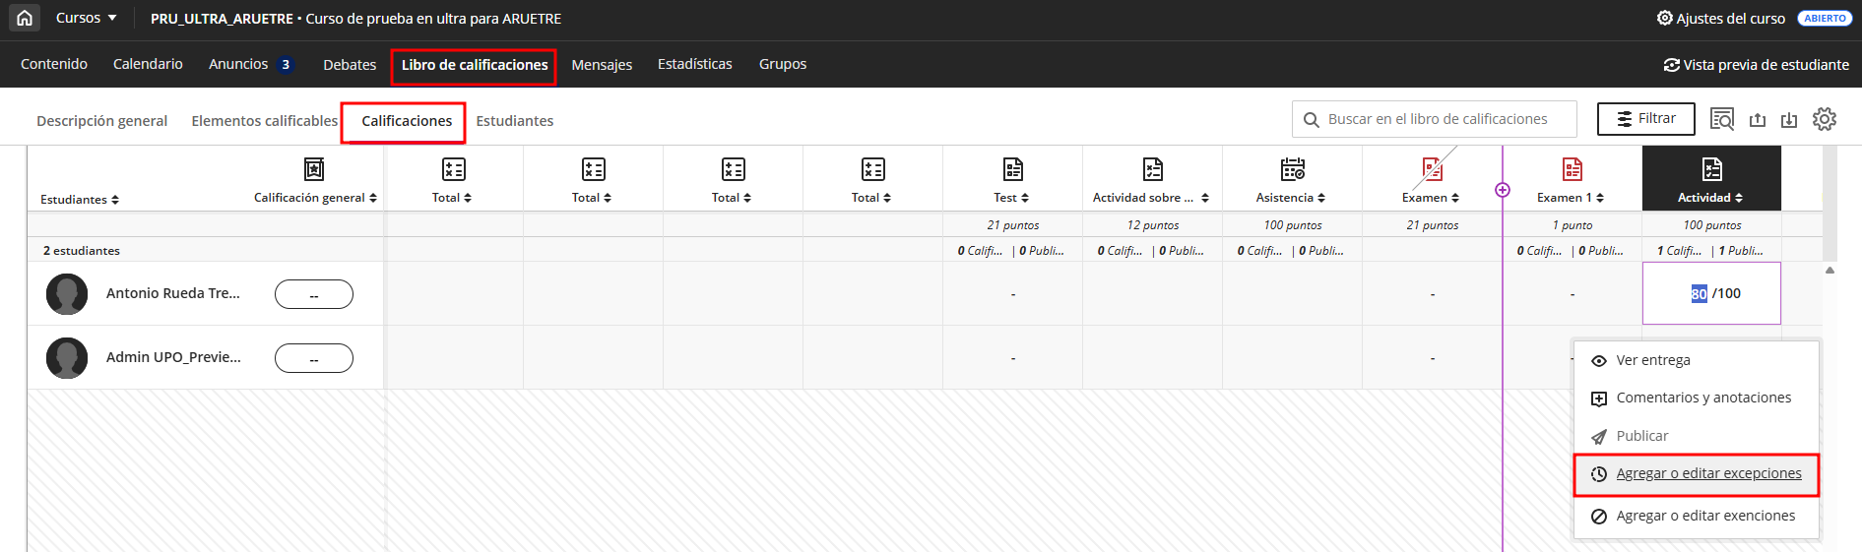
Task: Switch to the Elementos calificables tab
Action: 264,121
